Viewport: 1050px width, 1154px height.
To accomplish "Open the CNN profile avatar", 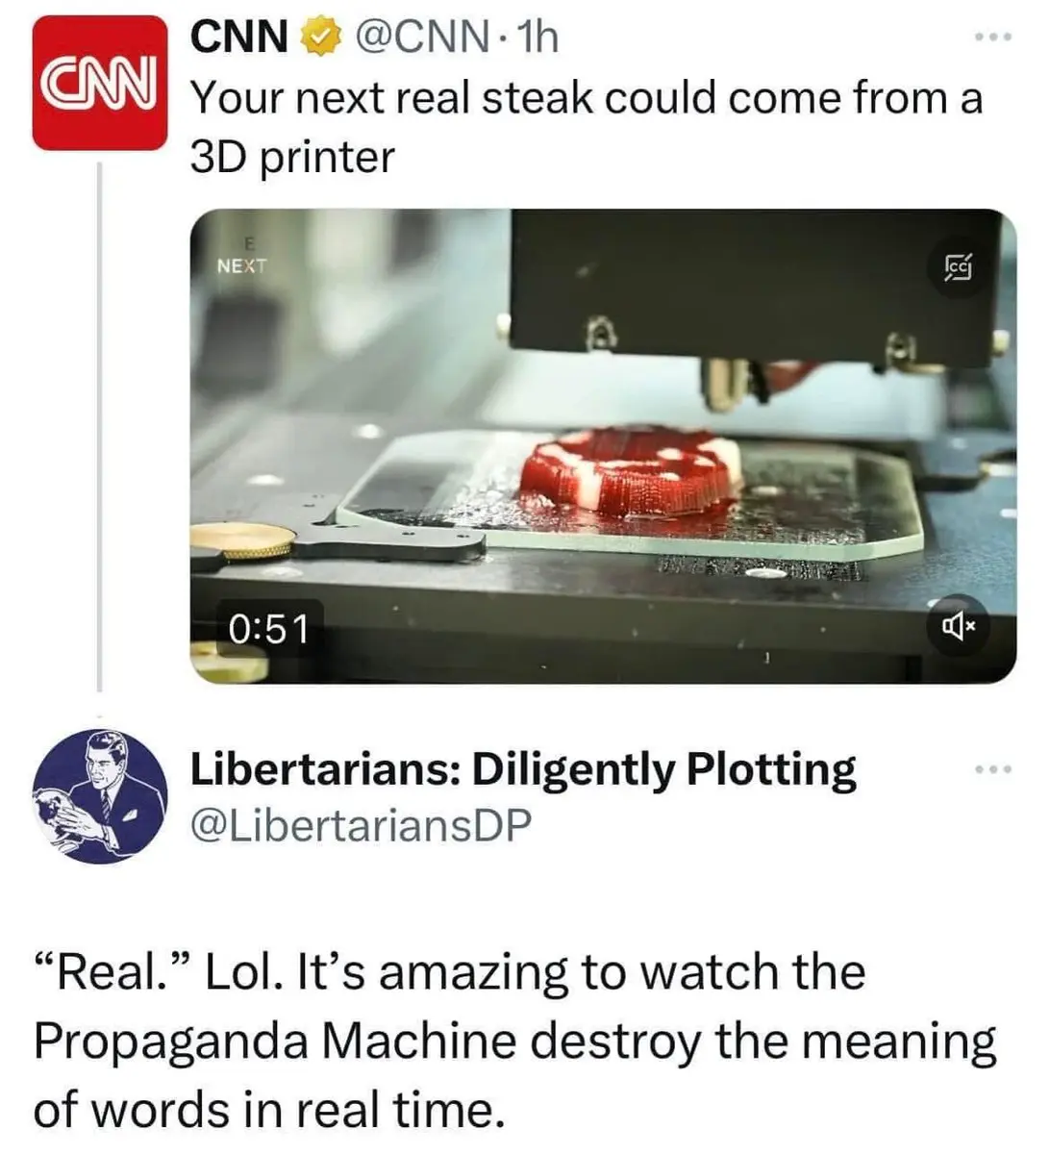I will pyautogui.click(x=99, y=84).
